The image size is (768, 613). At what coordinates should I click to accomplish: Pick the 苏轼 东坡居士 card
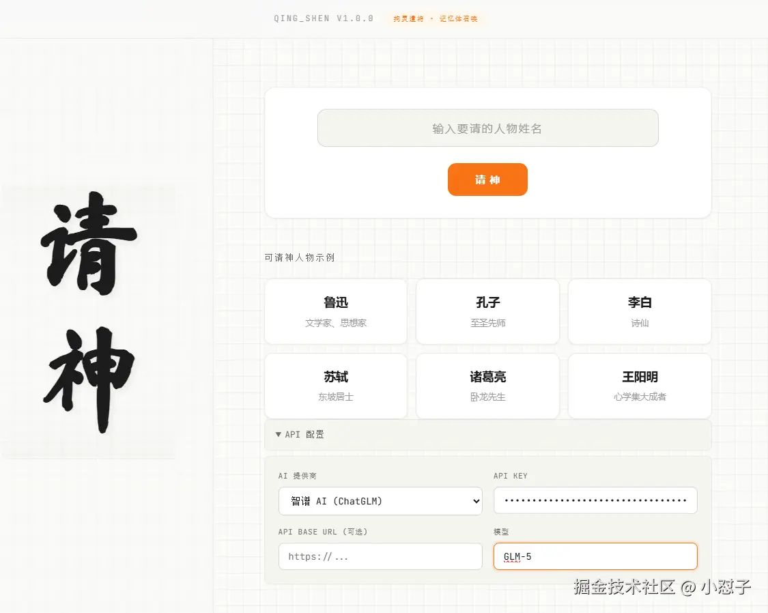point(335,386)
